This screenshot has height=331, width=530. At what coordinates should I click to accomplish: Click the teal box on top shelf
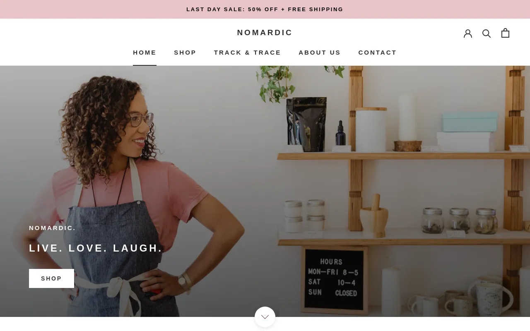coord(470,123)
